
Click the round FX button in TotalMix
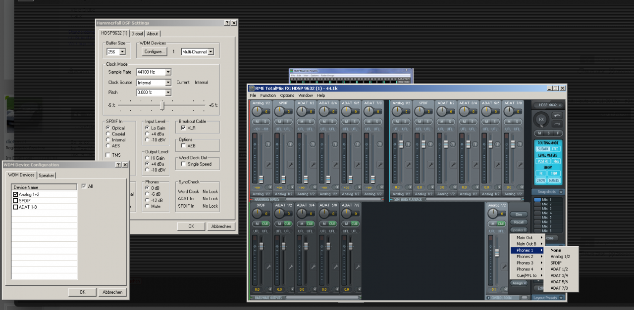click(541, 119)
